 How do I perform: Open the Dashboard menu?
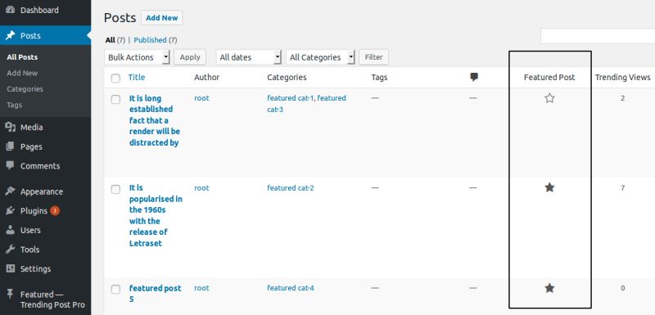pos(45,10)
